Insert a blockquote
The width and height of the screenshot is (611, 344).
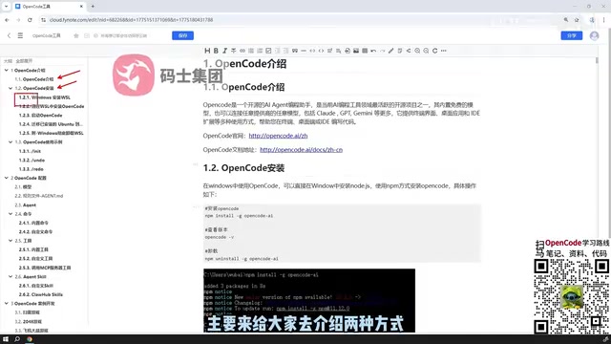coord(295,51)
